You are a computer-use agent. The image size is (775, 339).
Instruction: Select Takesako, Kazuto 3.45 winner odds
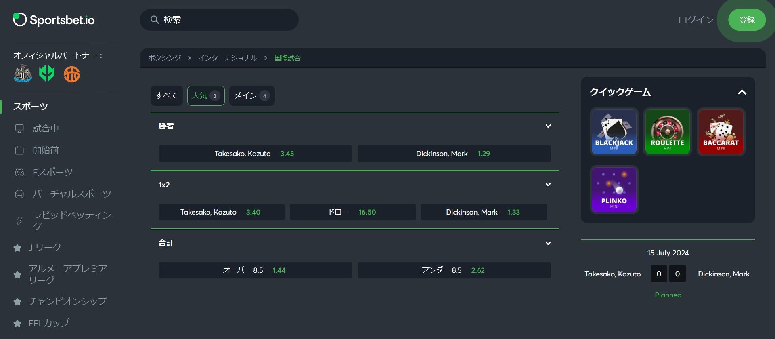click(255, 154)
